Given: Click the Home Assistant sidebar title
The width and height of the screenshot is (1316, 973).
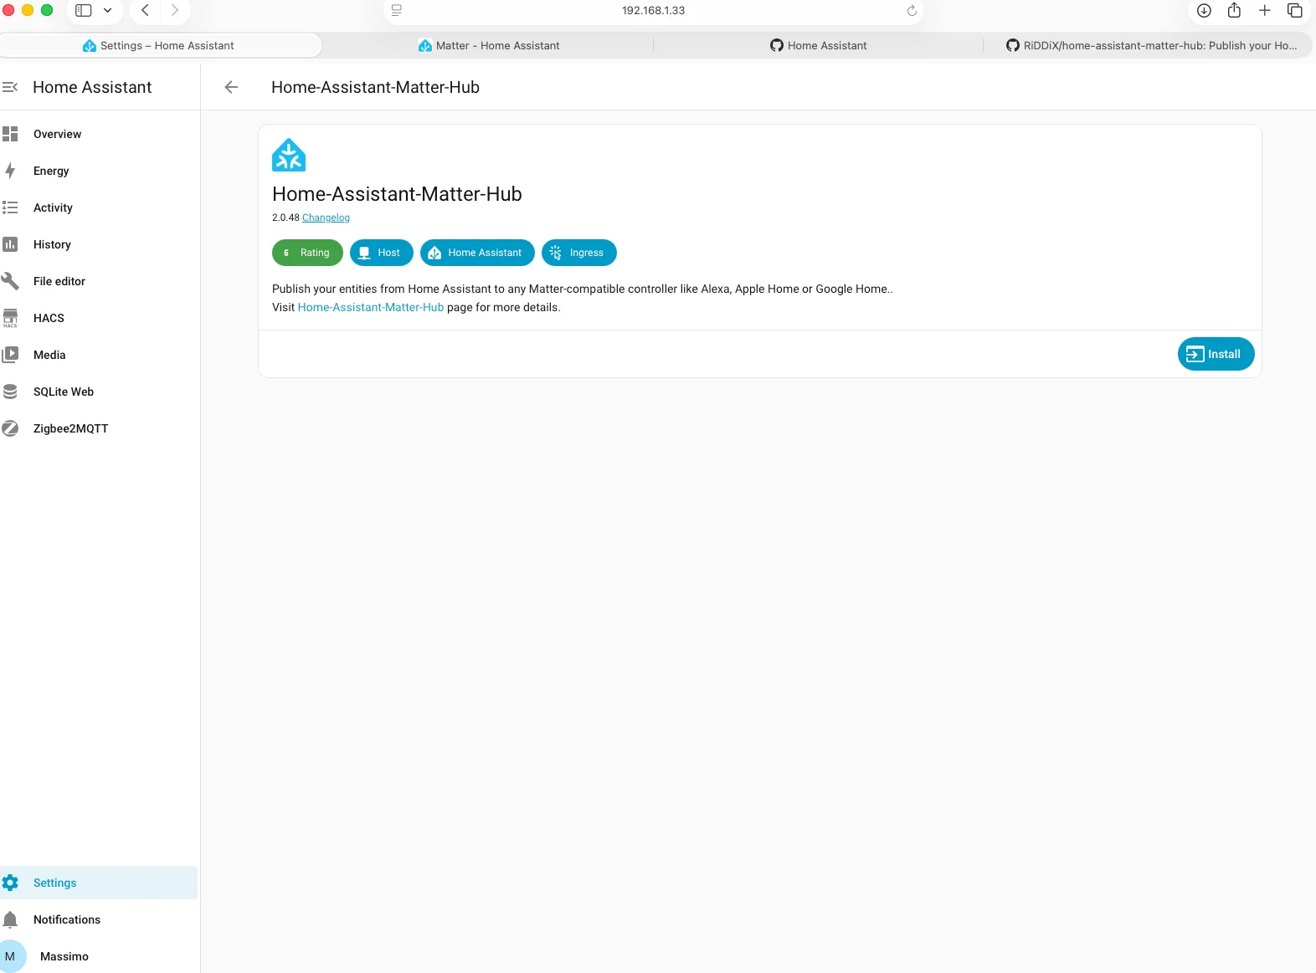Looking at the screenshot, I should point(92,87).
